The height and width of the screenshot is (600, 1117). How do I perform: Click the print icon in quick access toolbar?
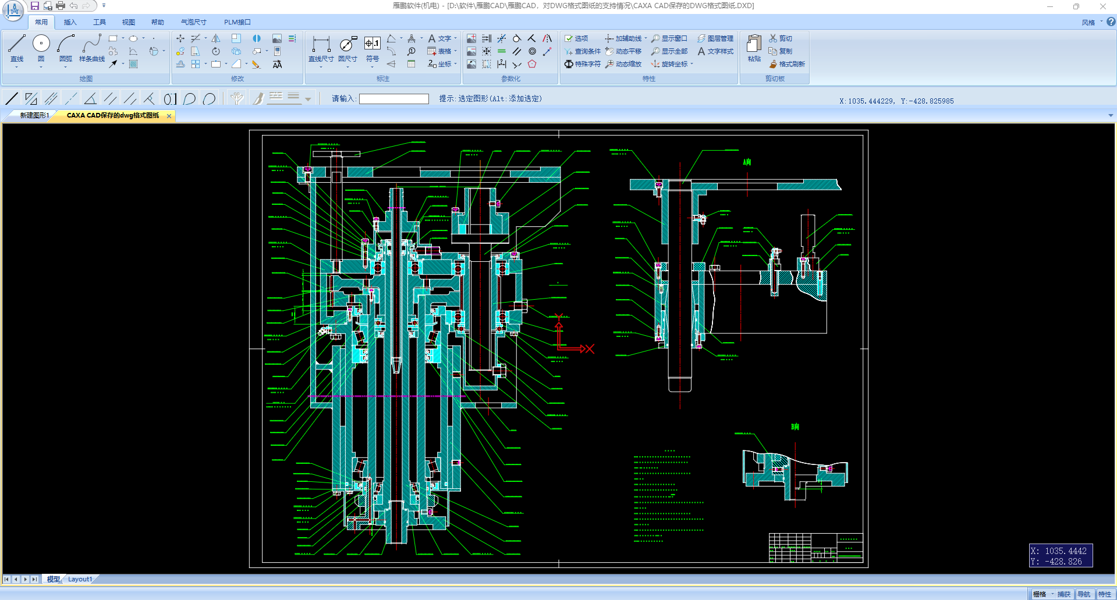point(61,6)
